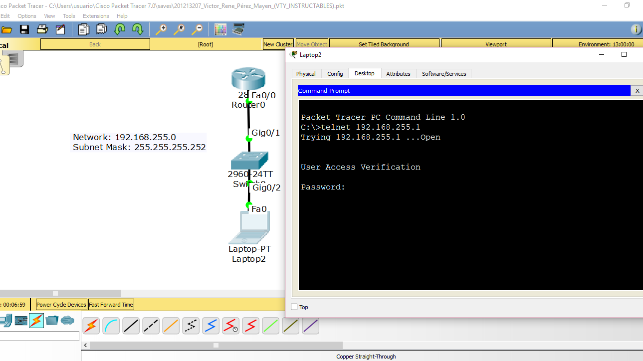This screenshot has height=361, width=643.
Task: Open the Custom Devices dialog
Action: point(238,29)
